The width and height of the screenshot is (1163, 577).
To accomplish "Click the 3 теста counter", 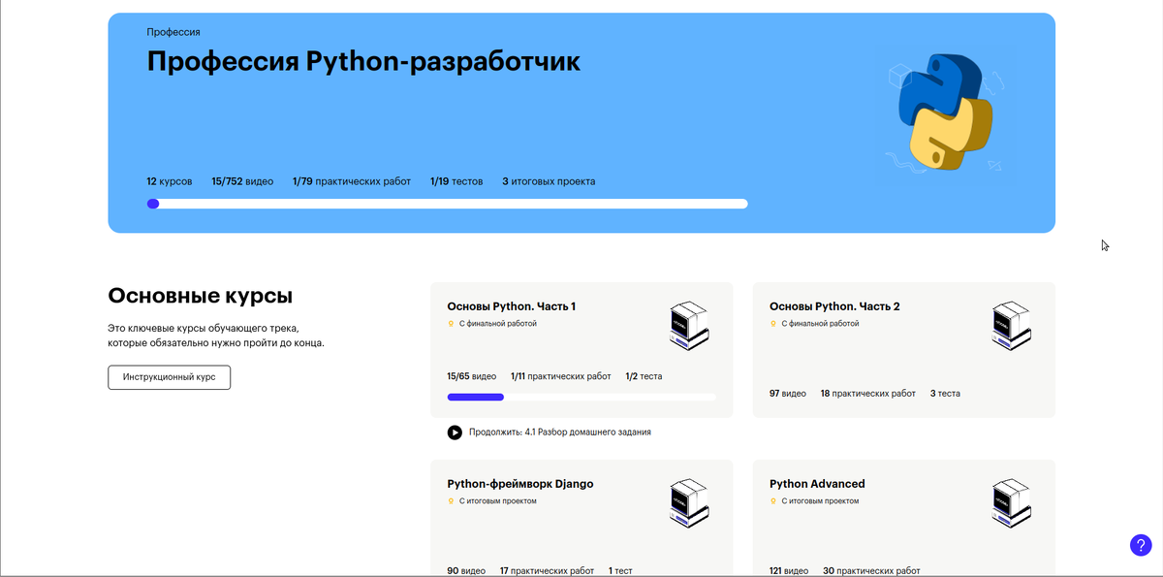I will point(945,394).
